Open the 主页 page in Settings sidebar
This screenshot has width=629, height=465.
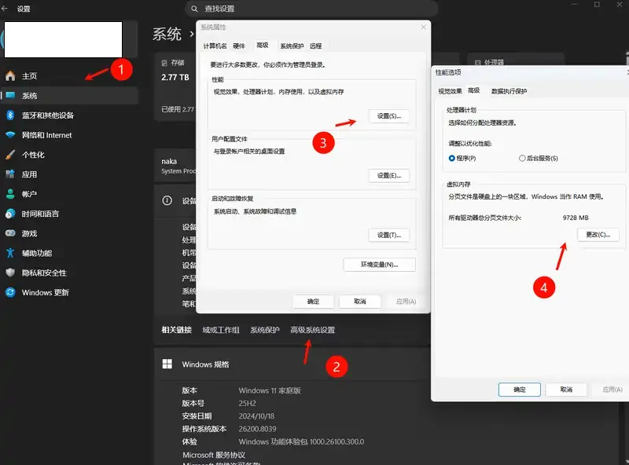pos(36,76)
